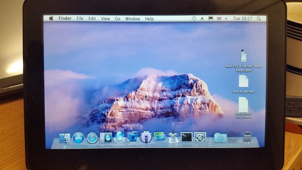Open the Window menu
The image size is (302, 170).
(x=133, y=19)
